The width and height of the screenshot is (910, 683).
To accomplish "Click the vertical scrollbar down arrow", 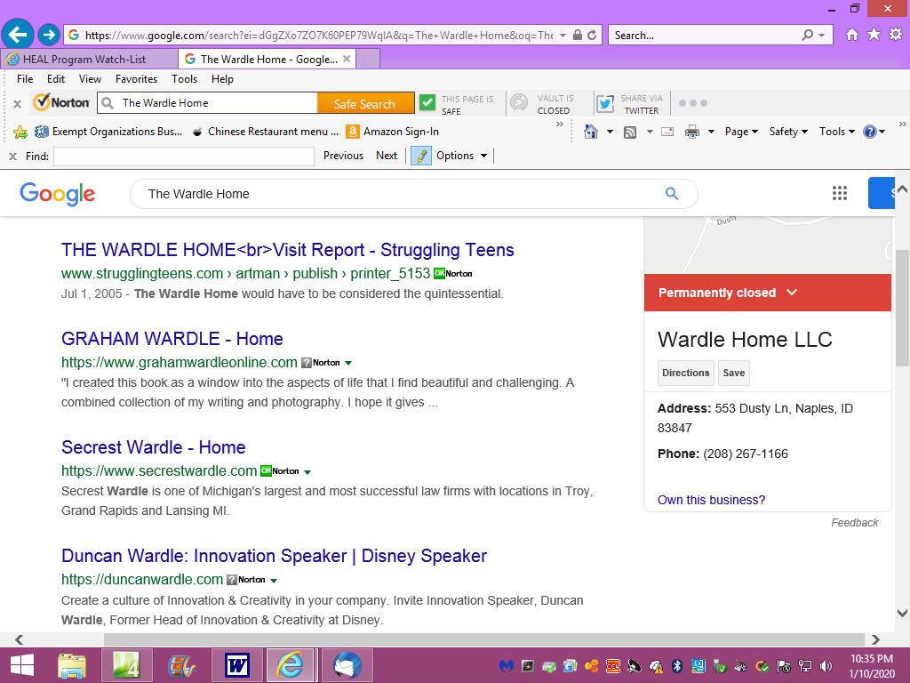I will point(902,614).
